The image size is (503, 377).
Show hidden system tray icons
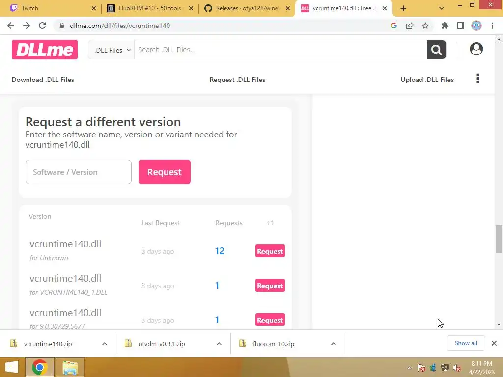[409, 368]
